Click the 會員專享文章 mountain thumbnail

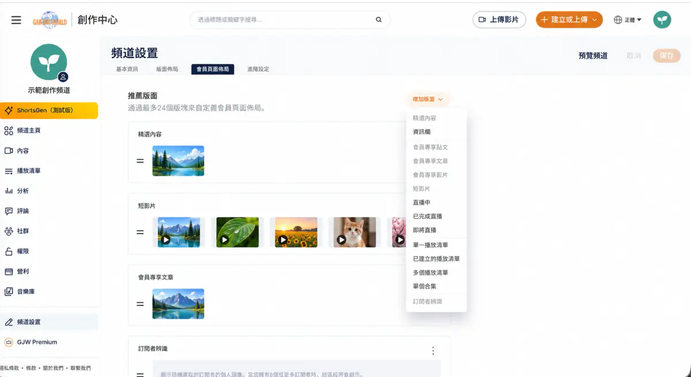pyautogui.click(x=178, y=304)
